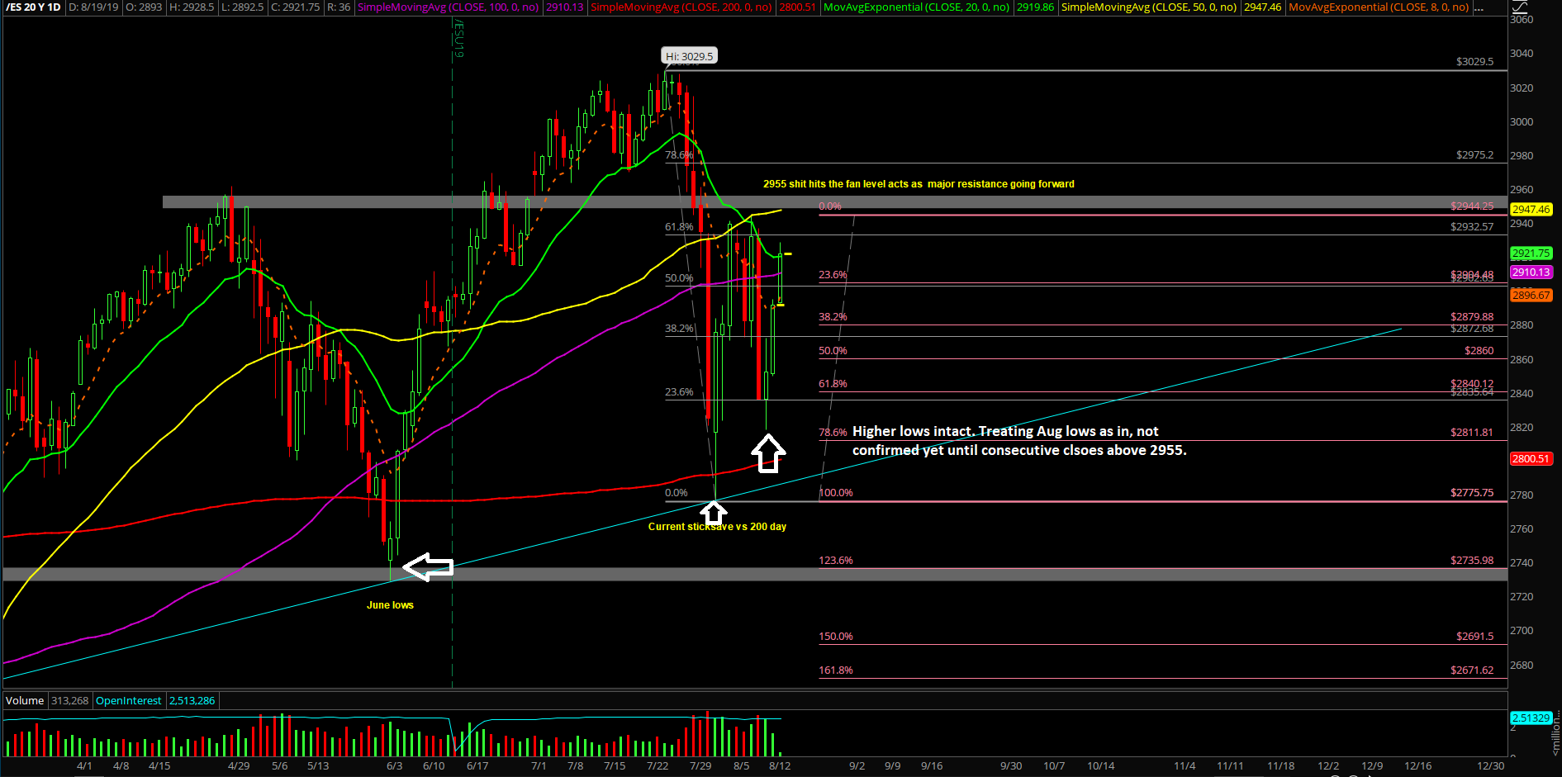Click the red 2800.51 price bubble on axis
1562x777 pixels.
1531,459
